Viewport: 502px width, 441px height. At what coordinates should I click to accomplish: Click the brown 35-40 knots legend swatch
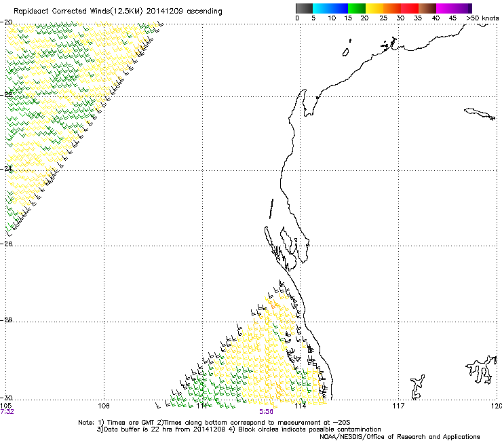point(427,8)
